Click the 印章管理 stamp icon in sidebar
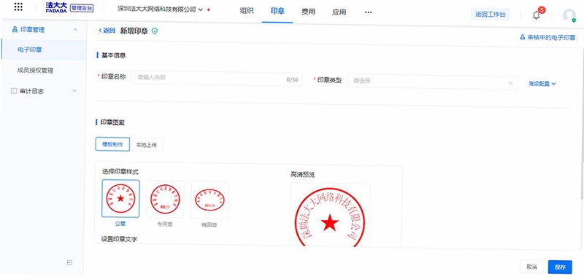 pyautogui.click(x=15, y=29)
